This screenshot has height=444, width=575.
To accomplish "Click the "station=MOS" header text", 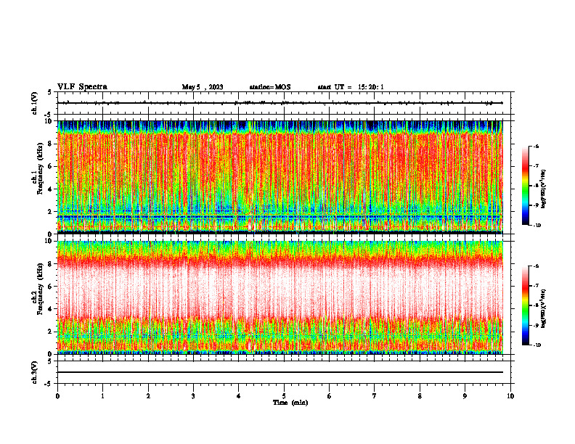I will tap(270, 87).
